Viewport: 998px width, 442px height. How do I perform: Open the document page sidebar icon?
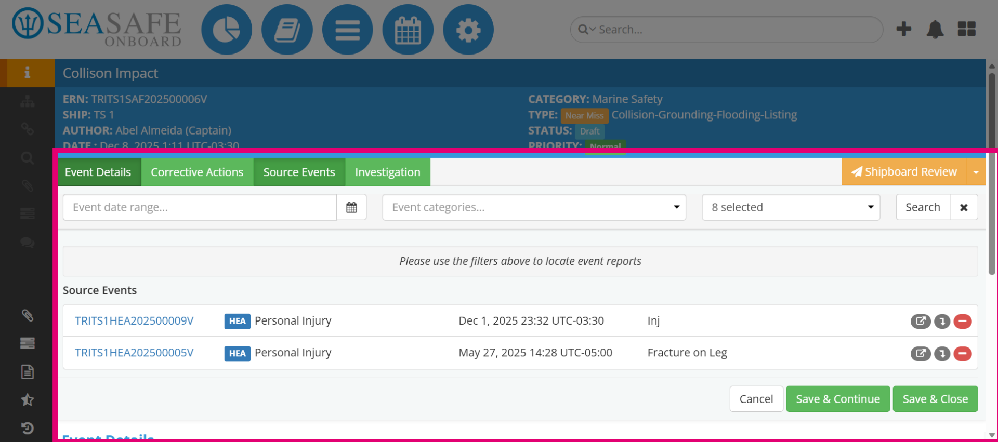click(28, 371)
